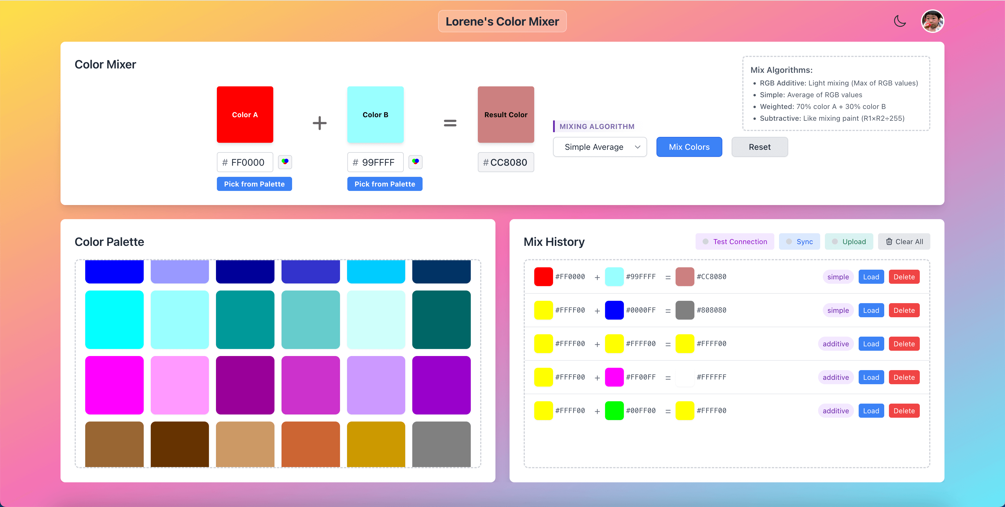Click the Sync status indicator
This screenshot has width=1005, height=507.
coord(789,241)
